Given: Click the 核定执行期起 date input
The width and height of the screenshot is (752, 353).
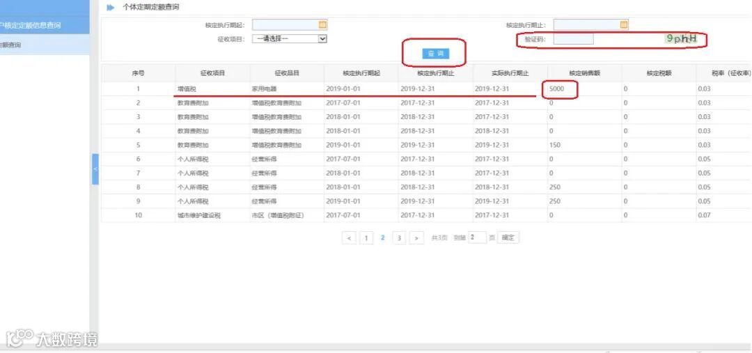Looking at the screenshot, I should (290, 24).
